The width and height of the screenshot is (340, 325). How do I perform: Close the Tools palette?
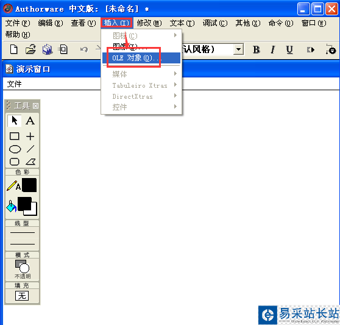coord(35,106)
